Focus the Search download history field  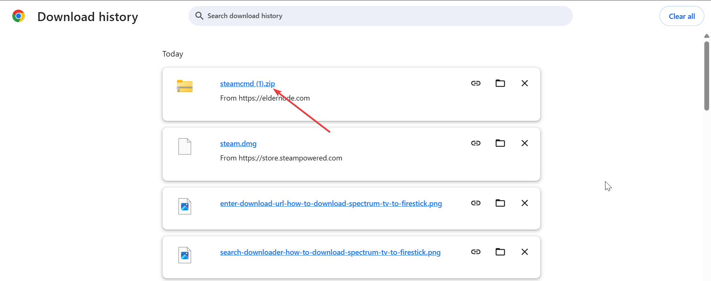tap(385, 16)
